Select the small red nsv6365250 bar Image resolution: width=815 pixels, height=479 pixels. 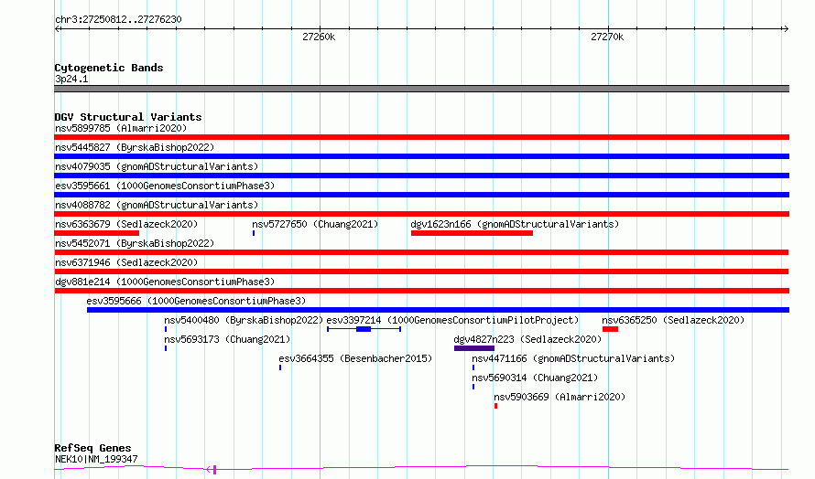click(x=610, y=329)
